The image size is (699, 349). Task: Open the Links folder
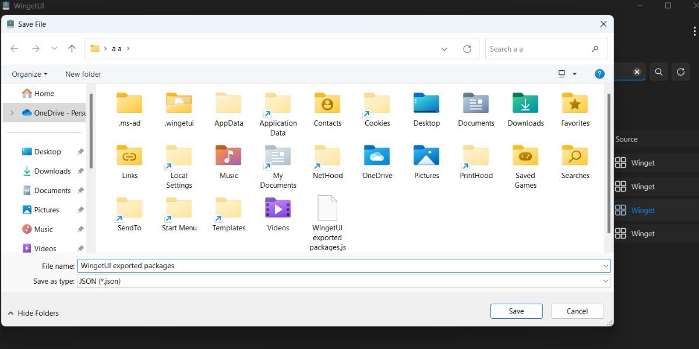[129, 162]
